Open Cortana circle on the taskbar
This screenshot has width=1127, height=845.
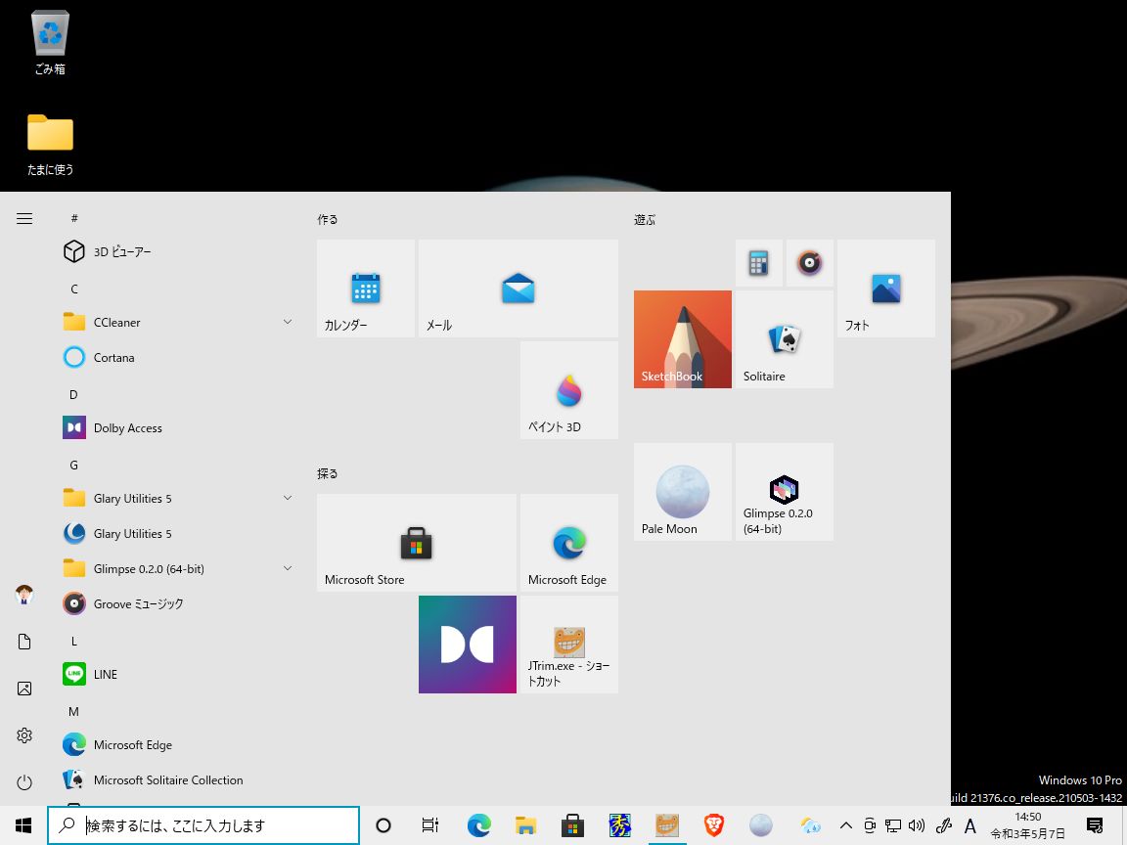tap(383, 825)
